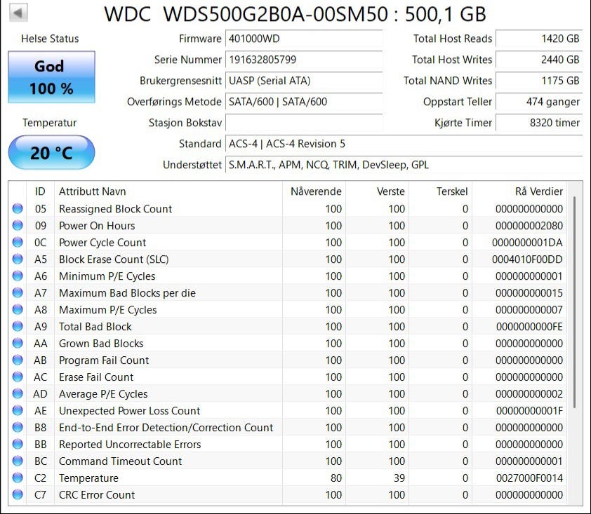Click the Standard field ACS-4 Revision 5
The height and width of the screenshot is (514, 591).
[x=404, y=144]
